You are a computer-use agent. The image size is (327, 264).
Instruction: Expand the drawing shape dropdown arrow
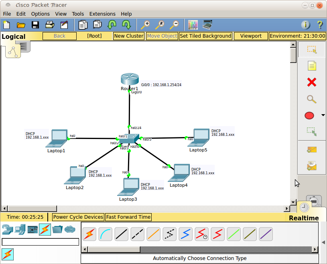click(323, 115)
